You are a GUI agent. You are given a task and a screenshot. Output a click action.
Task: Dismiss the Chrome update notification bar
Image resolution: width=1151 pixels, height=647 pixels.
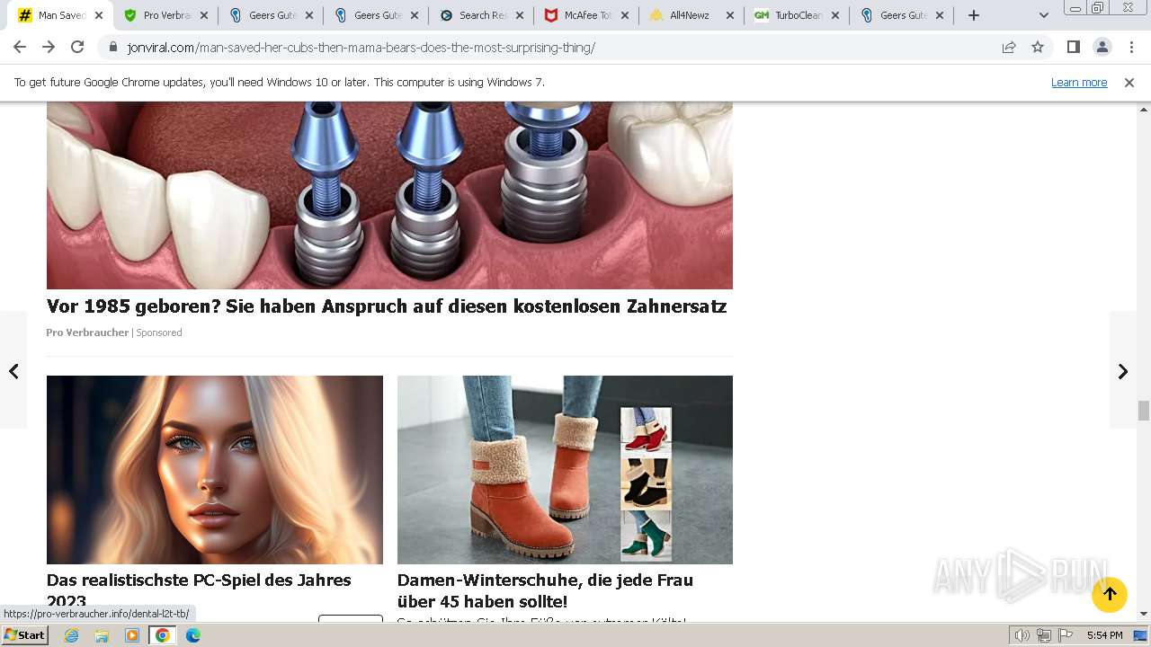pos(1129,82)
